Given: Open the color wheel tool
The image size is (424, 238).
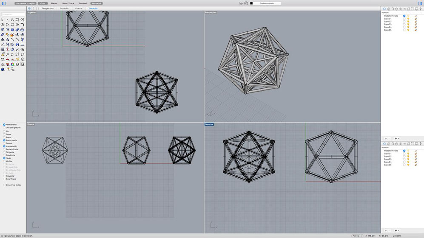Looking at the screenshot, I should click(12, 64).
